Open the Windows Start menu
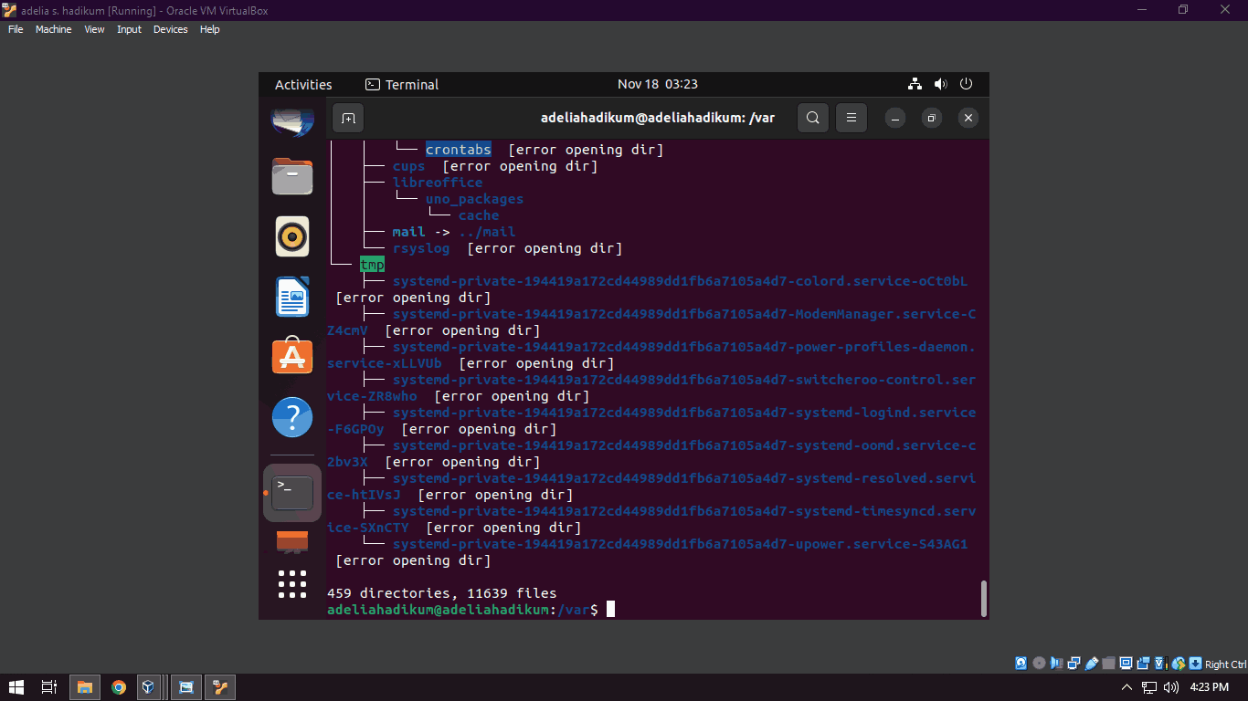 [16, 687]
